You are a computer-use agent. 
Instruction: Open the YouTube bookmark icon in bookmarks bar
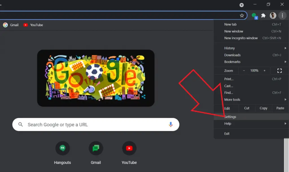pyautogui.click(x=26, y=25)
